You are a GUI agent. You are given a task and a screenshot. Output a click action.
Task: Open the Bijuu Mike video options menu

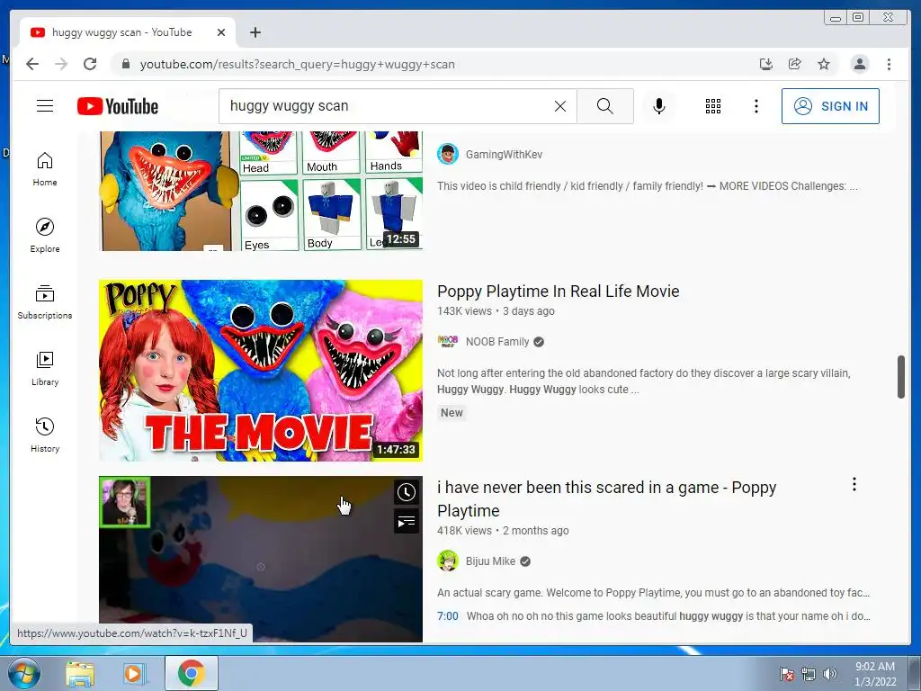click(x=854, y=484)
